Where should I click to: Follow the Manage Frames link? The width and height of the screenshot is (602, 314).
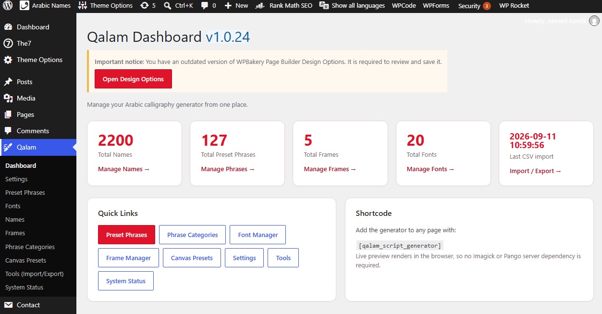(x=330, y=169)
